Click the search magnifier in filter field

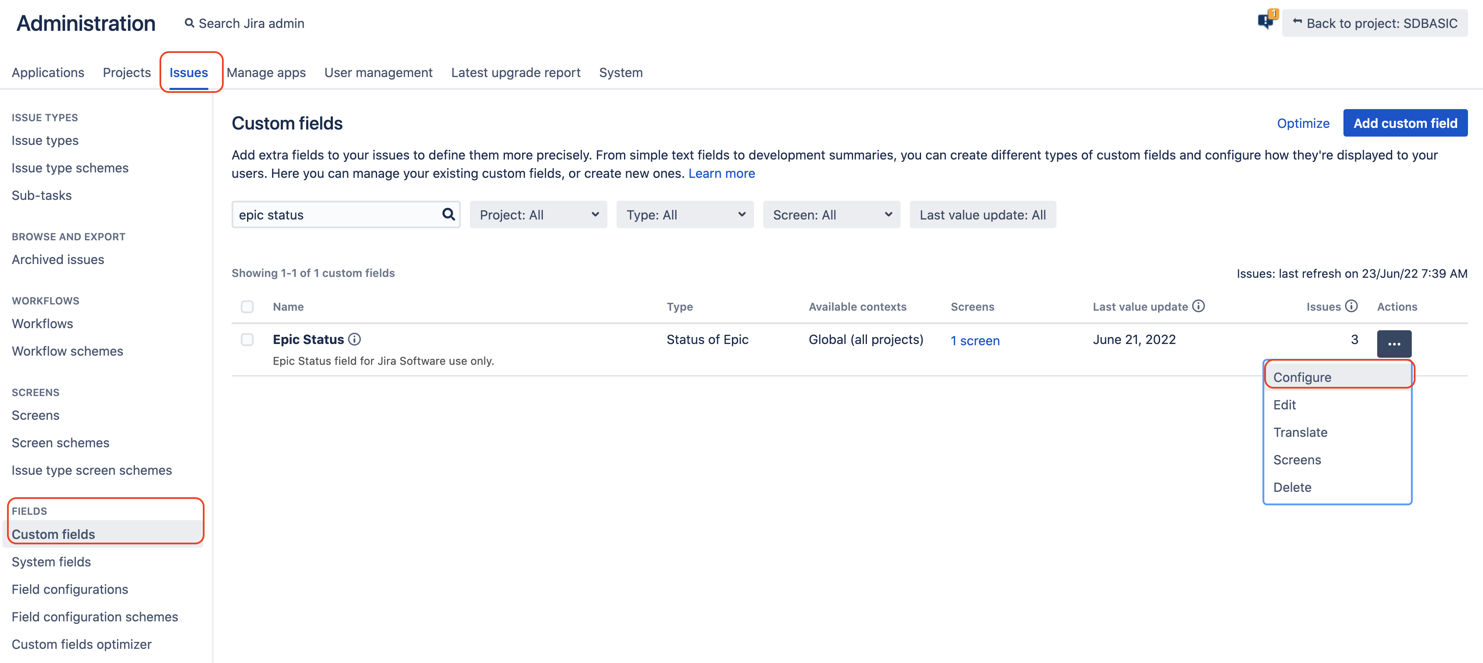pos(448,214)
